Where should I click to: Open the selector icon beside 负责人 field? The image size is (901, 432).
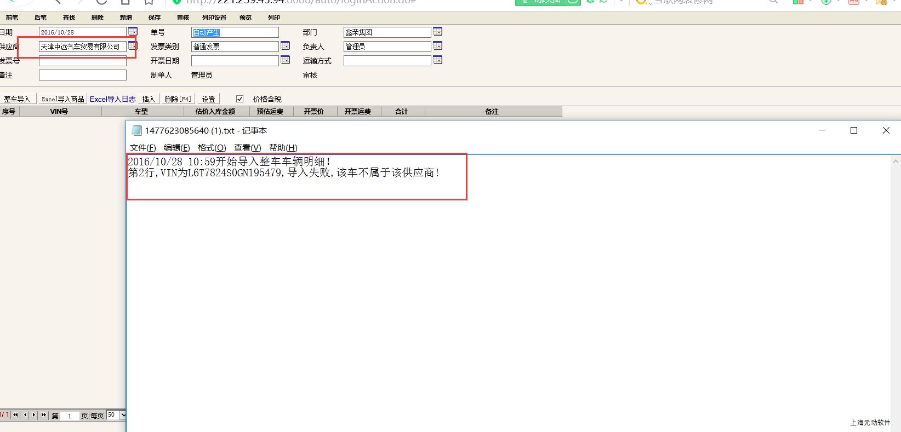pos(437,46)
